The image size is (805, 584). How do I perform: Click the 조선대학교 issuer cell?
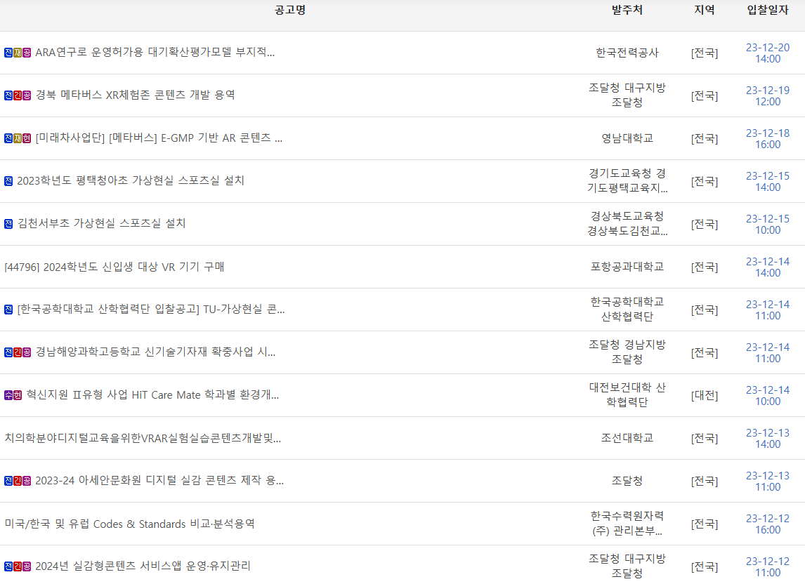pyautogui.click(x=627, y=438)
